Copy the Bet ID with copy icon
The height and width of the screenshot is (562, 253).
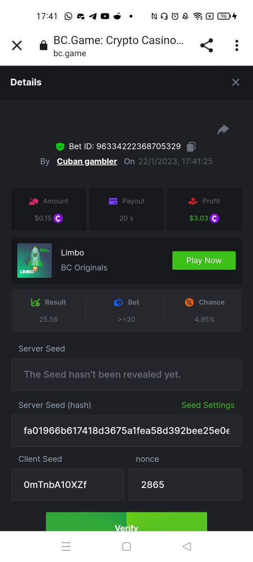(191, 147)
